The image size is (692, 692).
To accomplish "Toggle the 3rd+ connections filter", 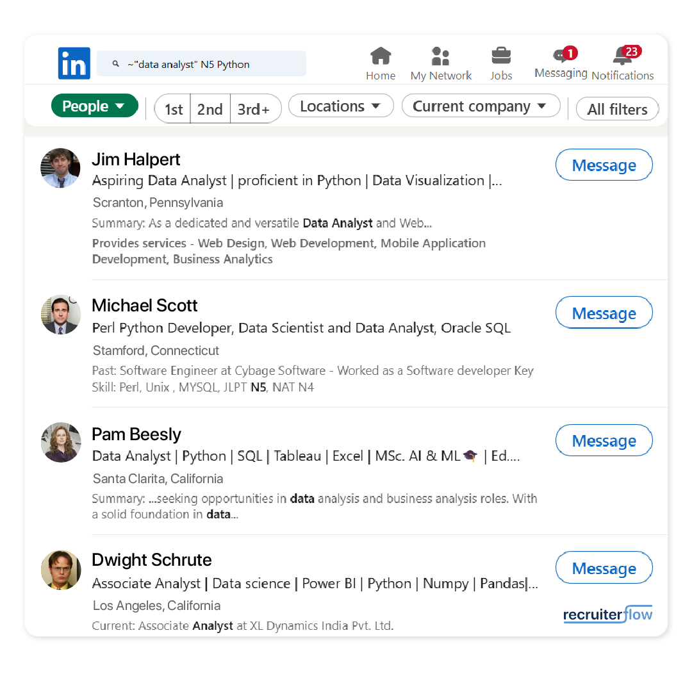I will [x=254, y=110].
